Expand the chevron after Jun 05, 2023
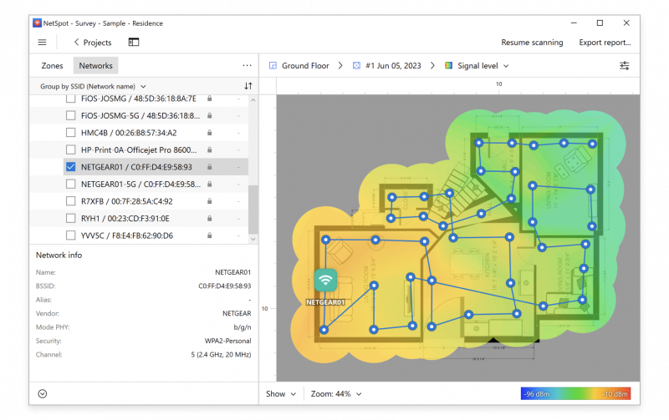This screenshot has height=420, width=669. point(432,66)
